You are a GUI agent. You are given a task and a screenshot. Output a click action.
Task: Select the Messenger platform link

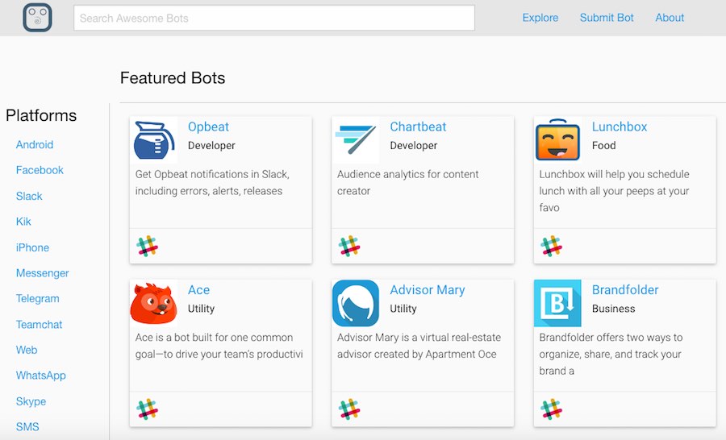[x=43, y=273]
